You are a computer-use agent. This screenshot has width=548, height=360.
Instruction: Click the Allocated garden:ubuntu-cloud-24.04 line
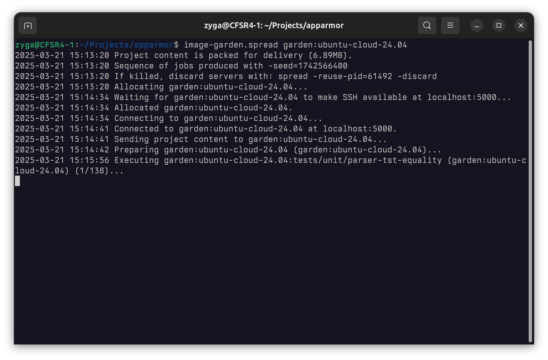click(203, 108)
